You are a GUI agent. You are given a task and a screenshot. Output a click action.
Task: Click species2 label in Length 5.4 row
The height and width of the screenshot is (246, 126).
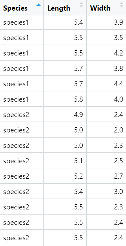pyautogui.click(x=16, y=192)
